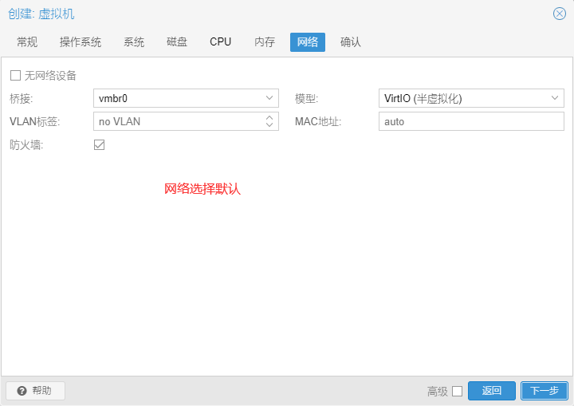Image resolution: width=574 pixels, height=406 pixels.
Task: Select the 磁盘 tab
Action: point(177,42)
